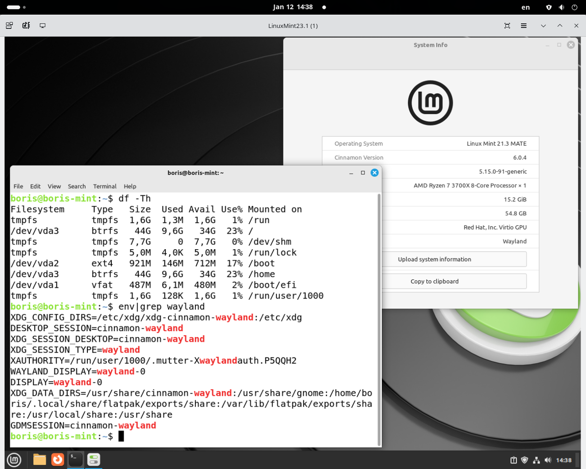Click the /run/user/1000 mount text

click(x=286, y=296)
